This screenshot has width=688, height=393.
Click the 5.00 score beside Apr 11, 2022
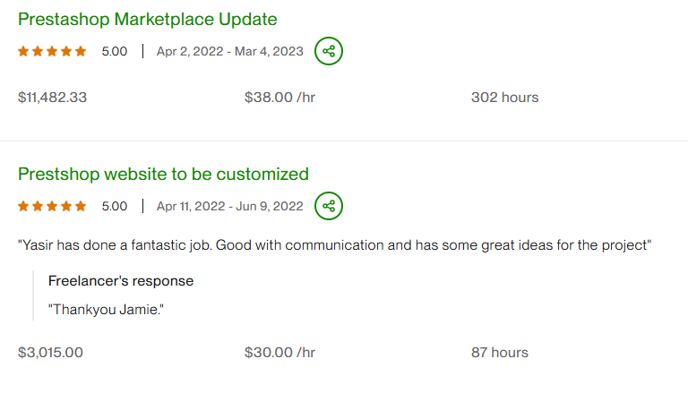(114, 207)
